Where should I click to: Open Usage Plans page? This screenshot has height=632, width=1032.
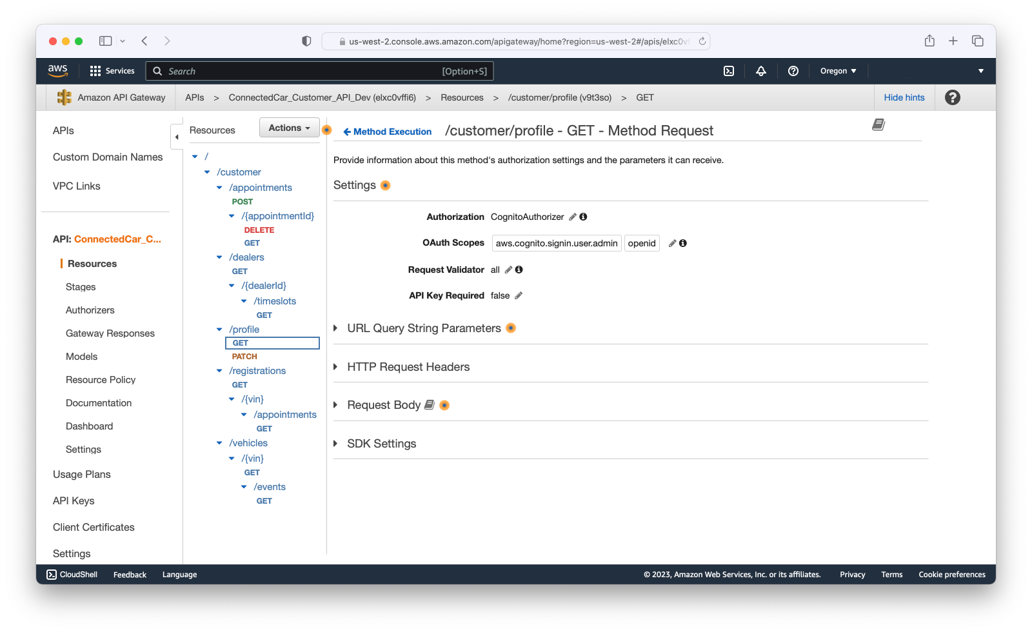click(x=82, y=475)
